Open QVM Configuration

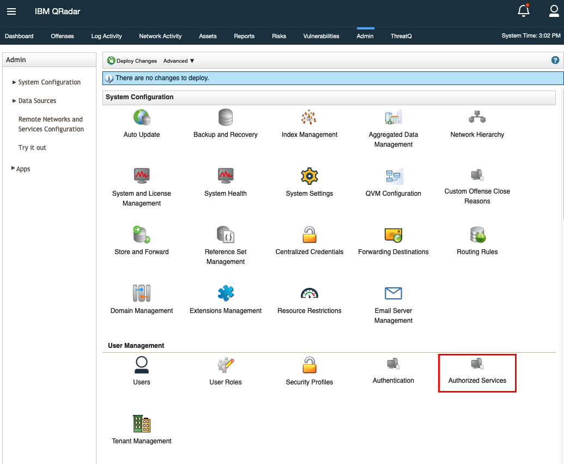393,183
